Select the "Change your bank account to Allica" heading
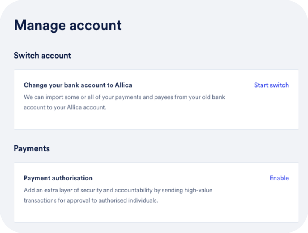Viewport: 308px width, 233px height. [78, 85]
